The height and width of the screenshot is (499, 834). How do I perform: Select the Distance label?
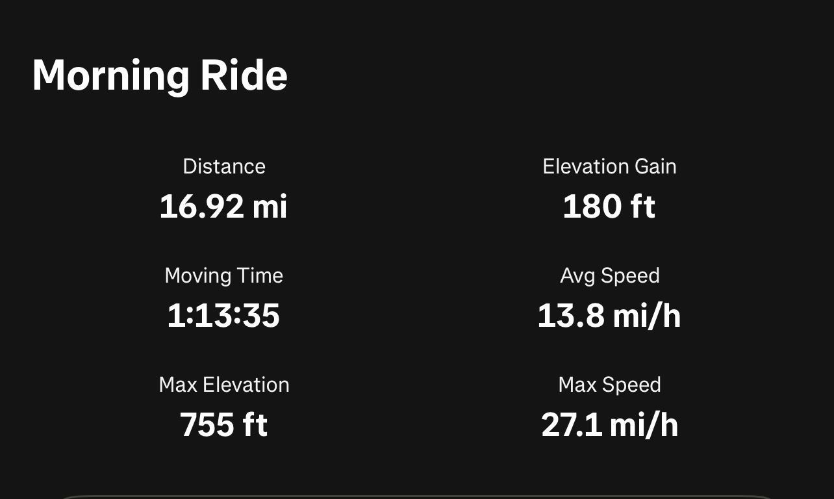(224, 166)
